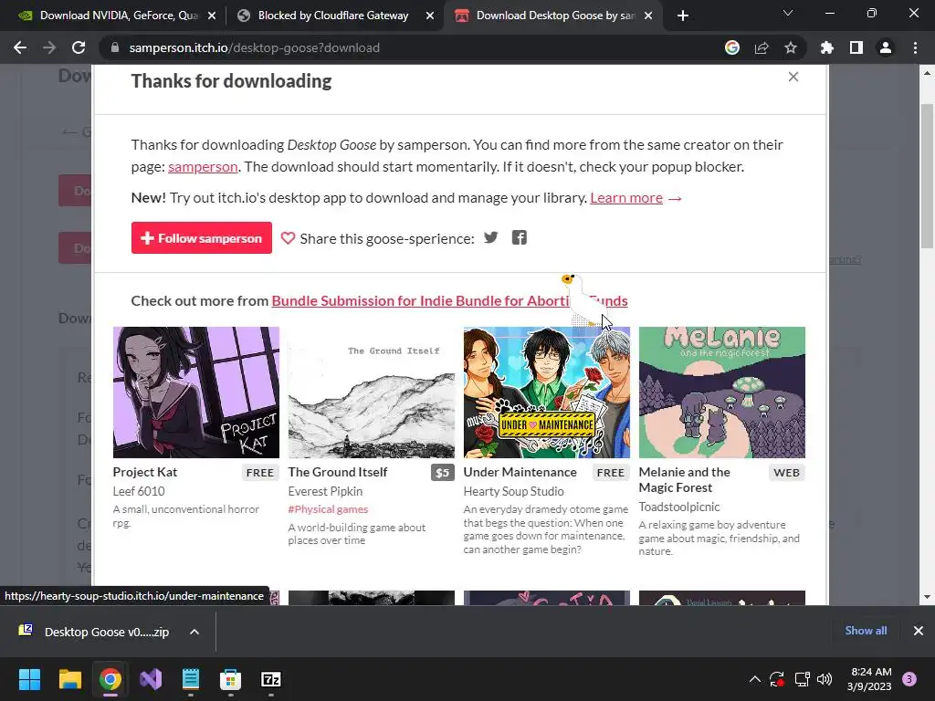Click the site padlock icon in address bar
The width and height of the screenshot is (935, 701).
coord(115,47)
